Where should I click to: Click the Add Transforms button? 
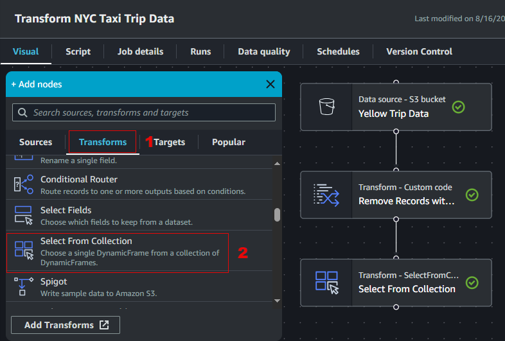pyautogui.click(x=66, y=325)
